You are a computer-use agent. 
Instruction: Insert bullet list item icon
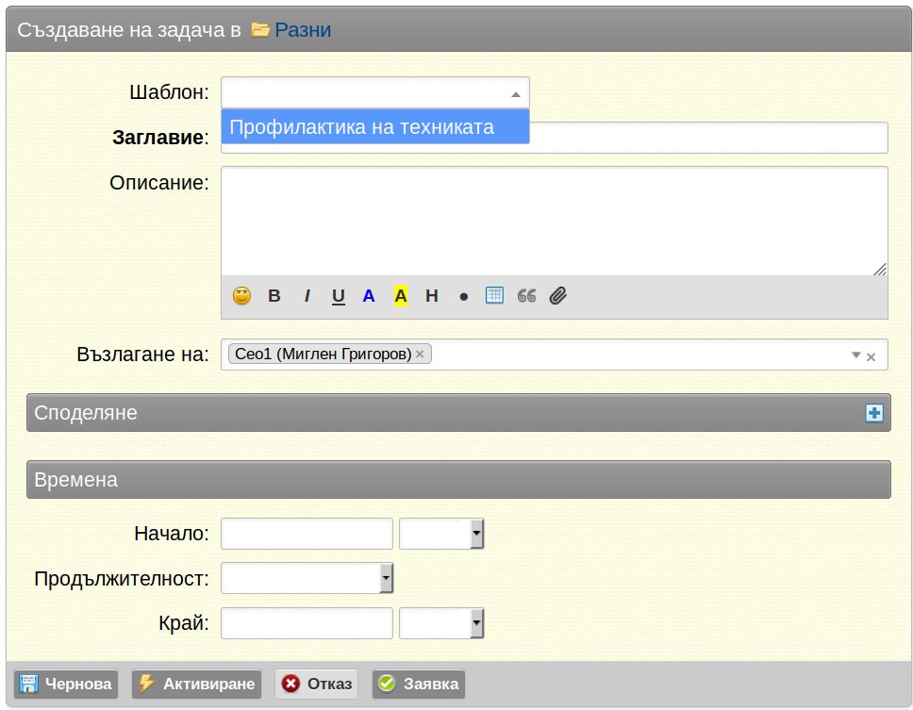[x=463, y=297]
